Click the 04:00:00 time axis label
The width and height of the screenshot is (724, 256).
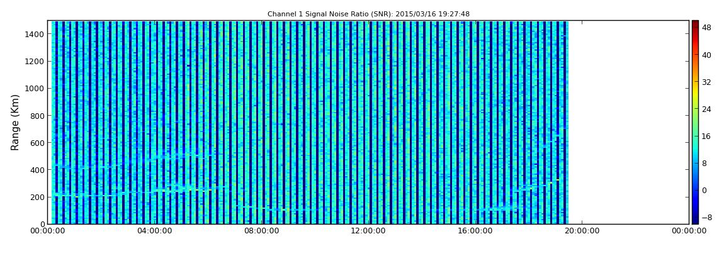click(156, 231)
